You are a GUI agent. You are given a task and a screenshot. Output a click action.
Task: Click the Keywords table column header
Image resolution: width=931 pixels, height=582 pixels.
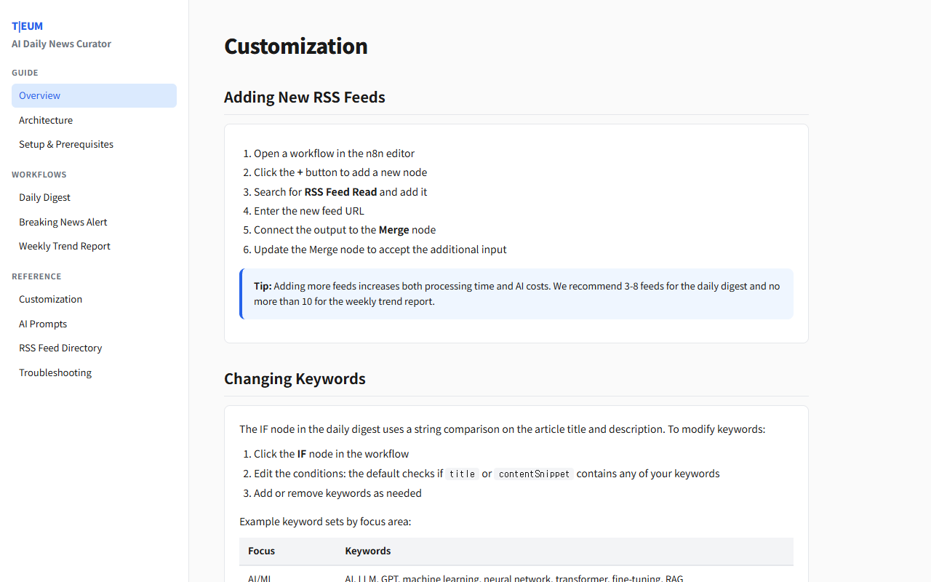(367, 551)
